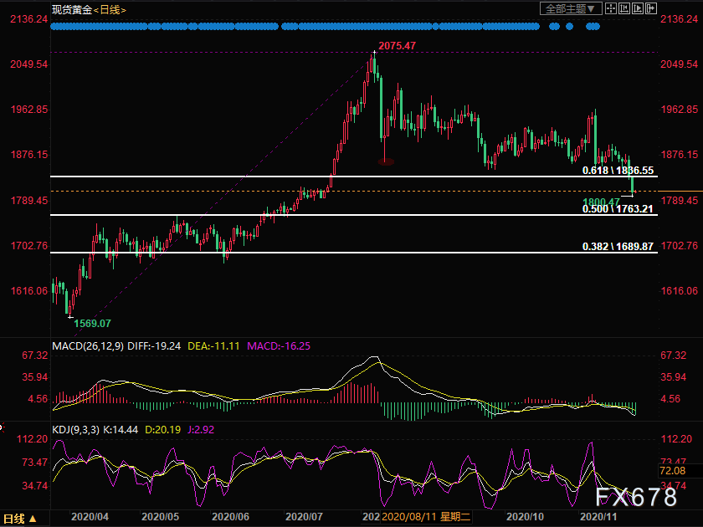
Task: Click the crosshair cursor icon in toolbar
Action: point(610,9)
